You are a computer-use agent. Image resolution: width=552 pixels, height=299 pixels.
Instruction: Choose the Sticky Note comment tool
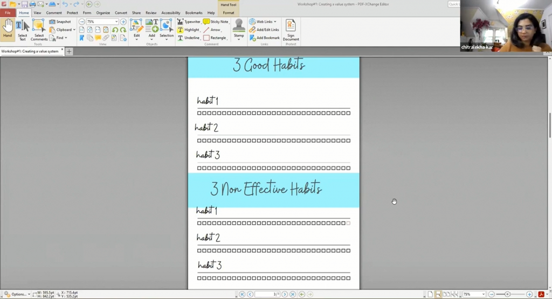click(x=216, y=22)
